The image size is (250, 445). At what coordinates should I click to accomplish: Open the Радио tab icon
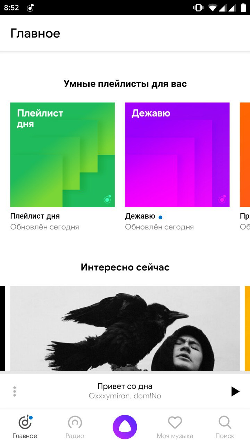pos(75,423)
